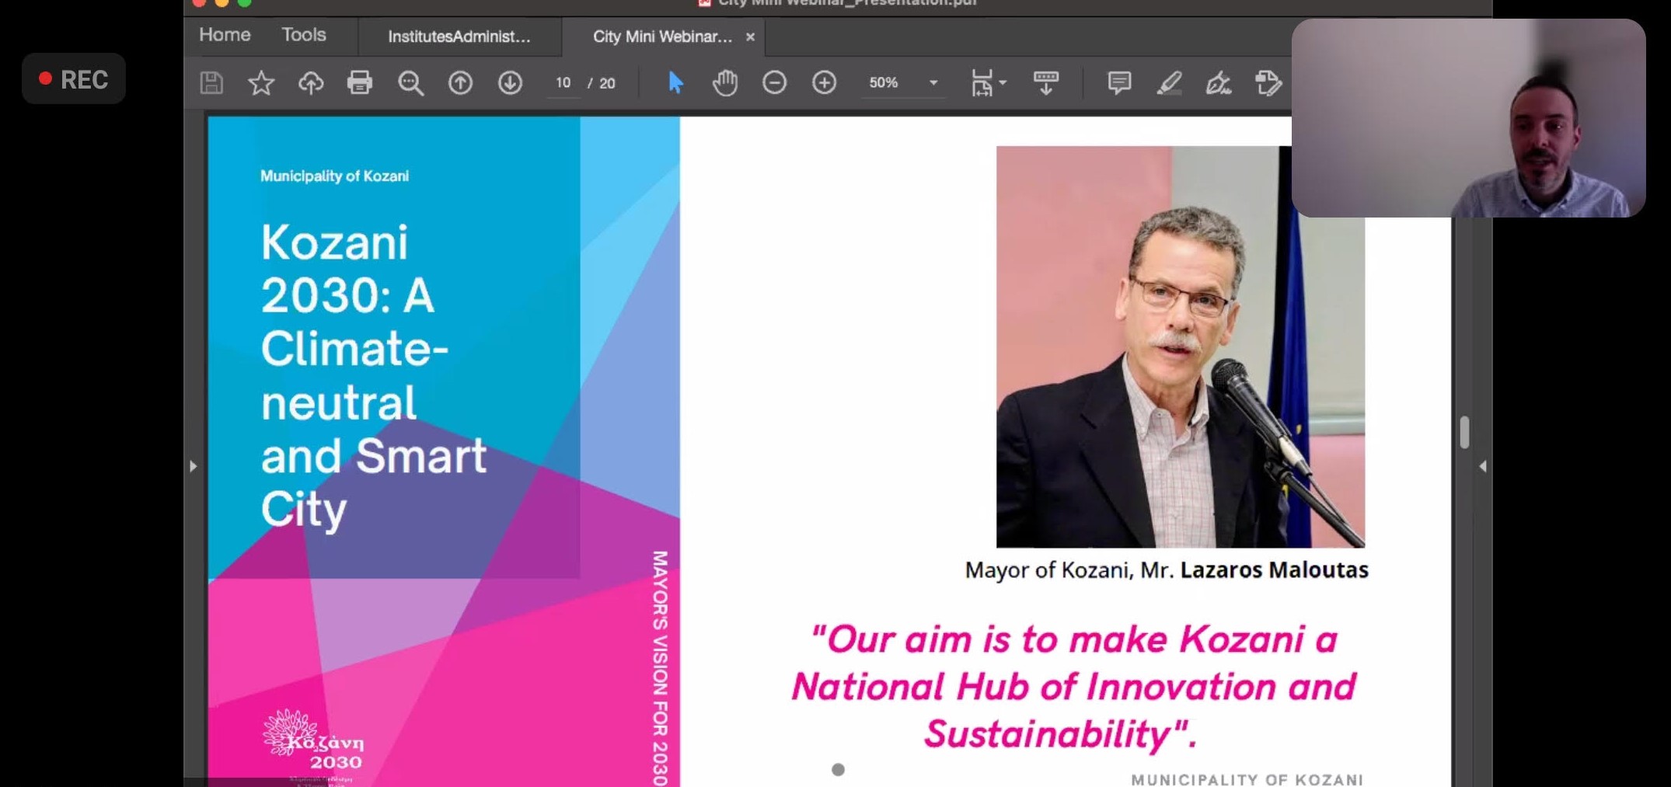Click the page number input field
The width and height of the screenshot is (1671, 787).
[563, 82]
